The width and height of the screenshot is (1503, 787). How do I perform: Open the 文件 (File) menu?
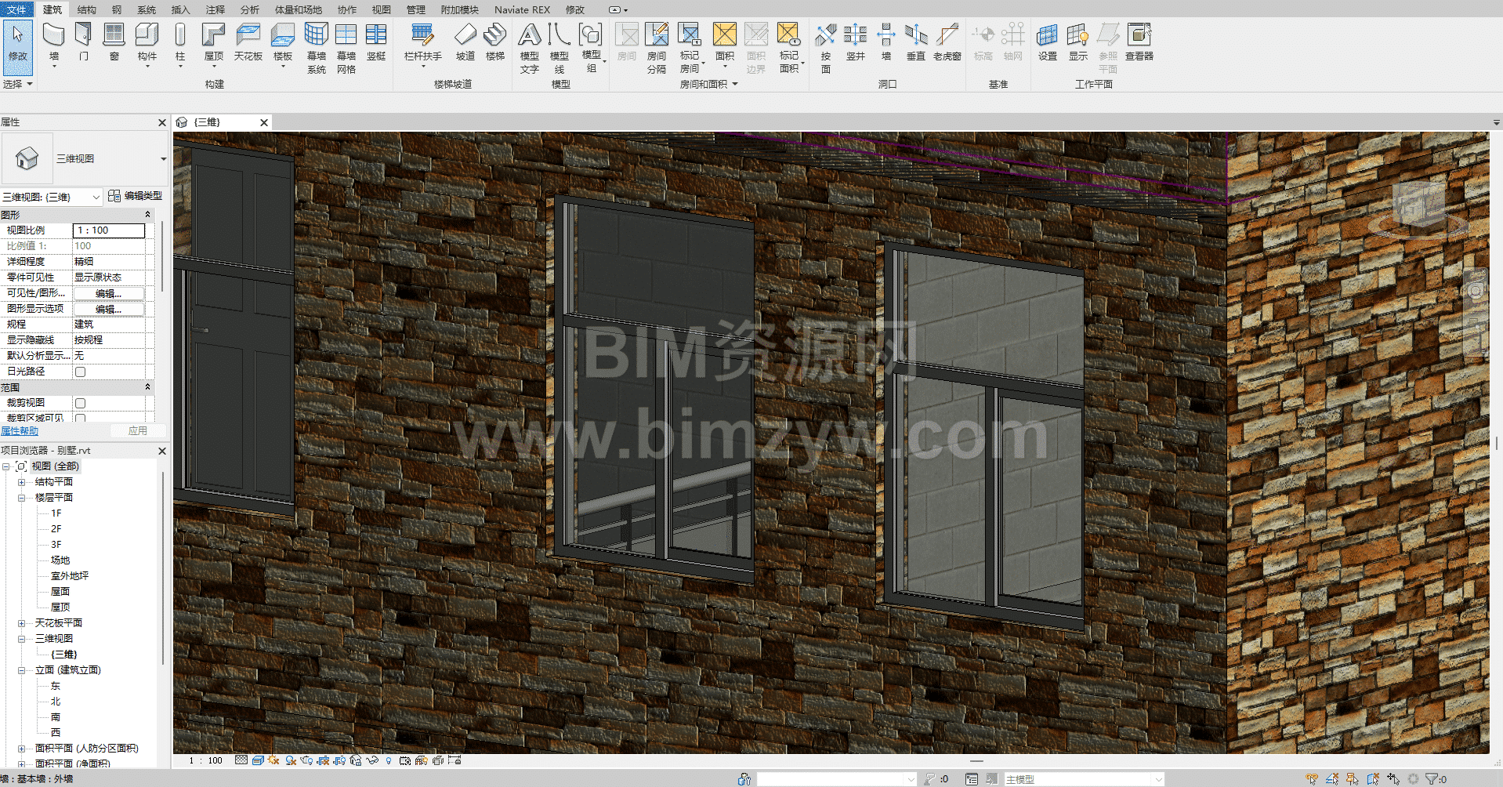tap(16, 9)
